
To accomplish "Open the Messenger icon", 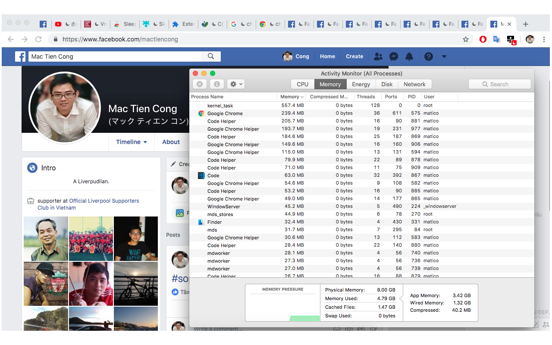I will 393,56.
